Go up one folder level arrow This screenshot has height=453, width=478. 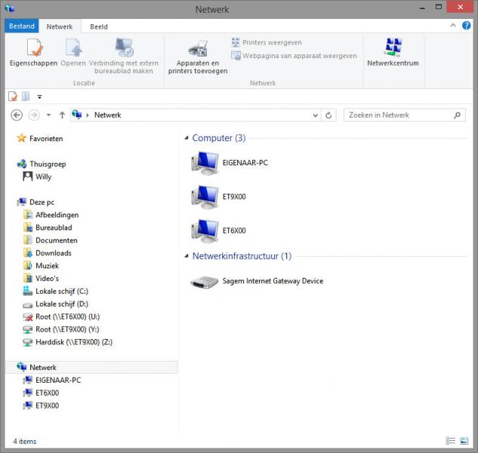[62, 116]
